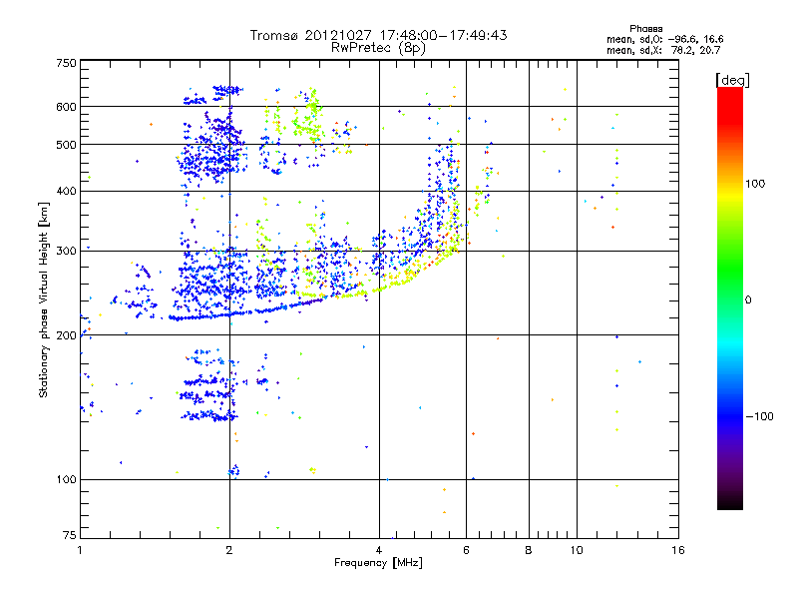798x599 pixels.
Task: Click the '75' y-axis tick label
Action: (69, 535)
